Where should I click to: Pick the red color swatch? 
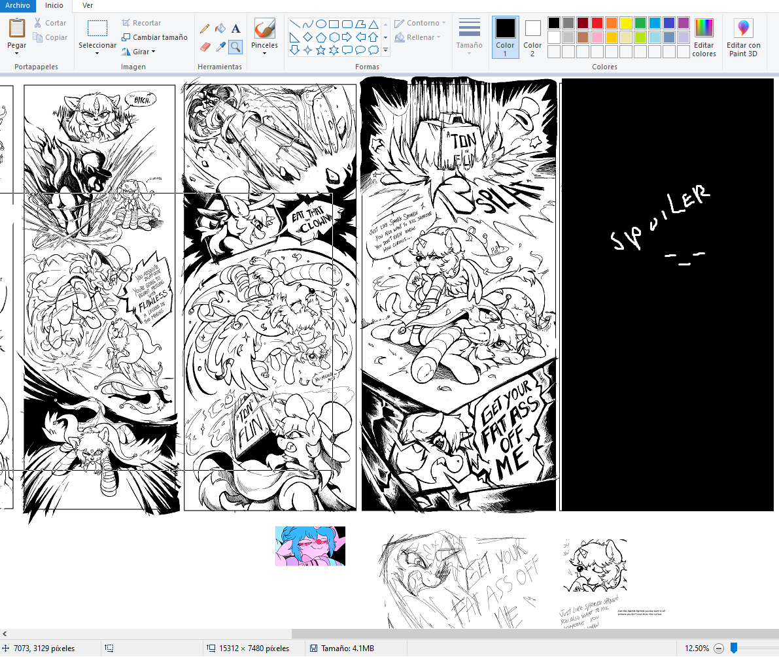[x=597, y=23]
